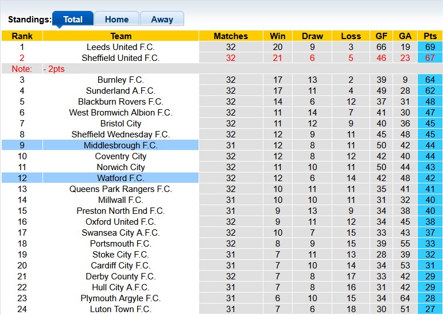Click Burnley F.C. in the table
Viewport: 443px width, 315px height.
[x=121, y=80]
